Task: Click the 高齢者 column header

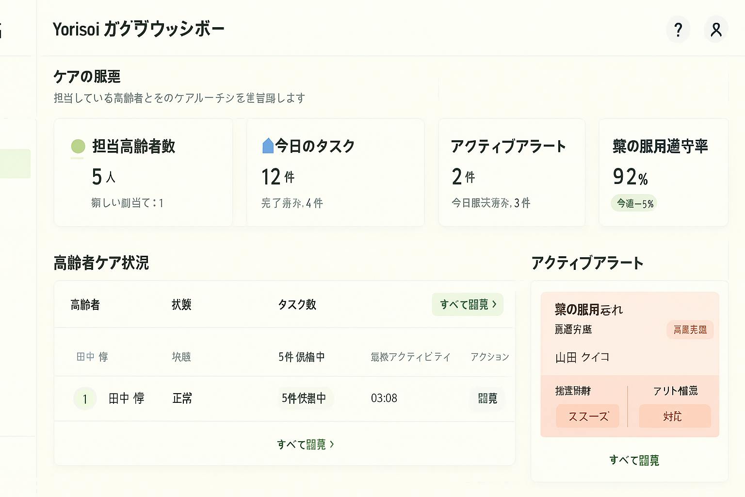Action: 85,305
